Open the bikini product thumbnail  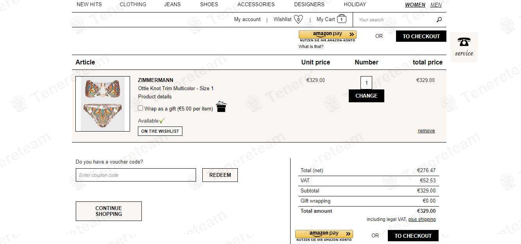[103, 104]
